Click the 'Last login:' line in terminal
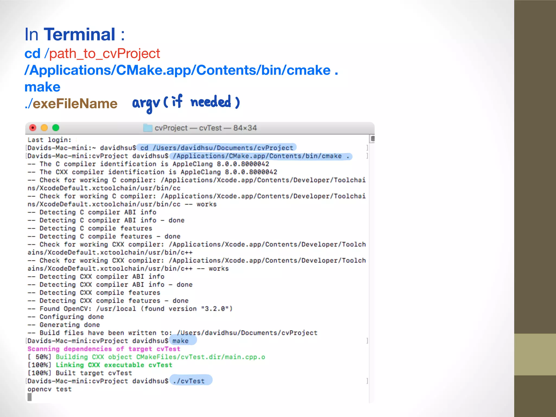 pyautogui.click(x=49, y=140)
